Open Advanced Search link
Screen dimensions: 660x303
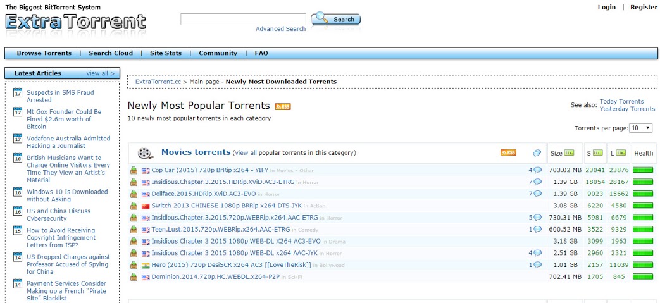pos(281,29)
